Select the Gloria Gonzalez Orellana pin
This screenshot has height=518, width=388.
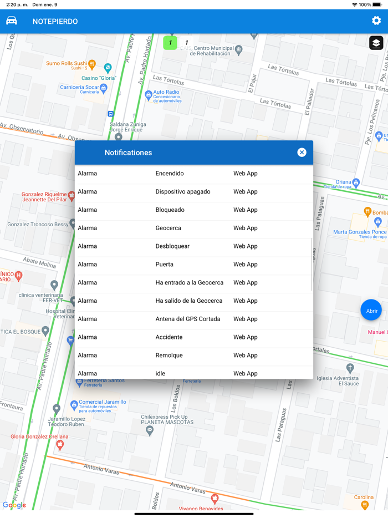click(60, 445)
